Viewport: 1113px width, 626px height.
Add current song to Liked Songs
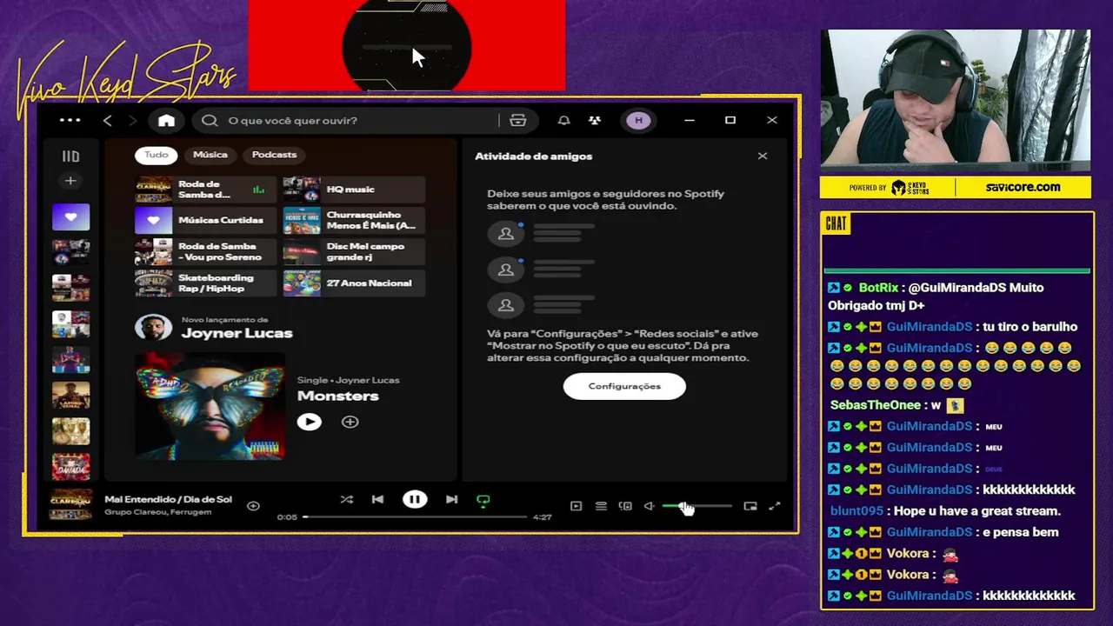[x=253, y=506]
